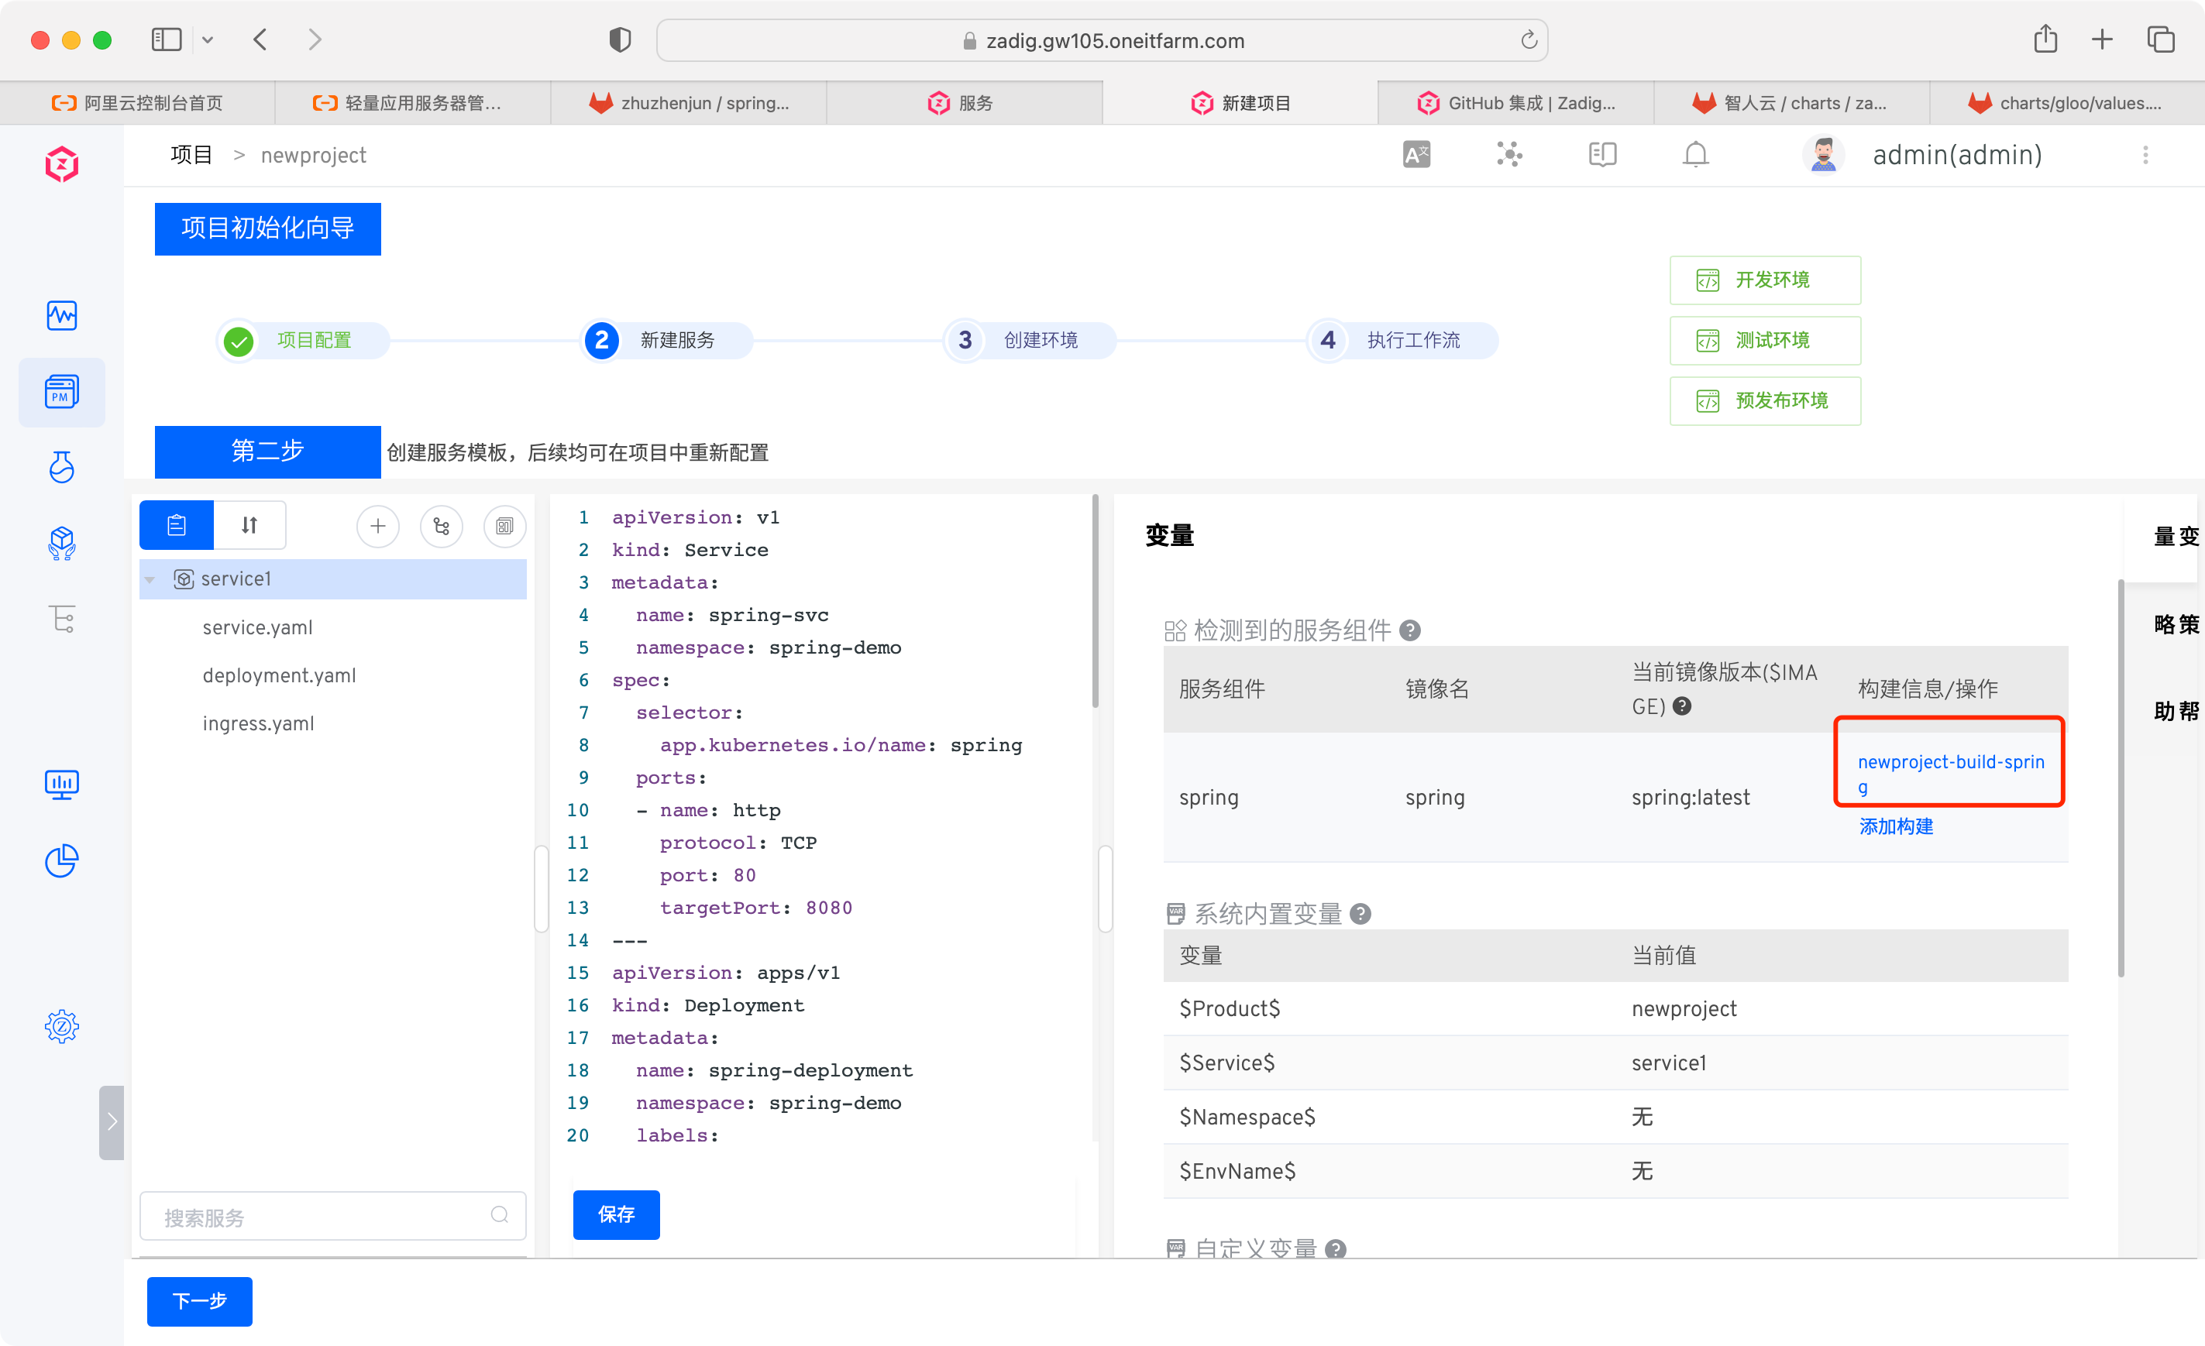The width and height of the screenshot is (2205, 1346).
Task: Open the notifications bell
Action: point(1696,155)
